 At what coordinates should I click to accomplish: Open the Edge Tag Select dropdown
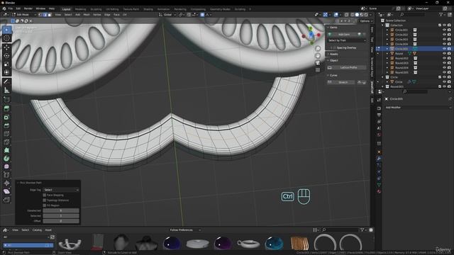point(61,190)
